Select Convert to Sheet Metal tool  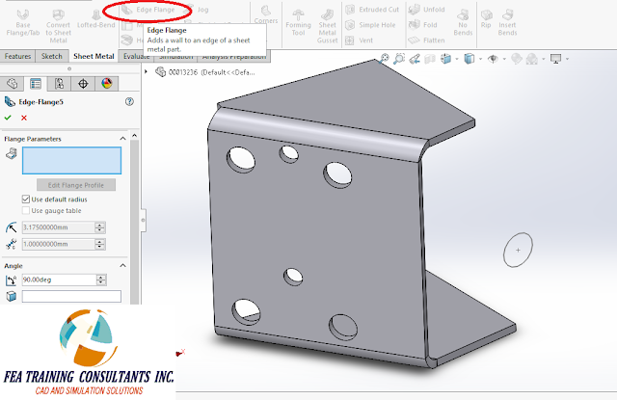tap(58, 26)
